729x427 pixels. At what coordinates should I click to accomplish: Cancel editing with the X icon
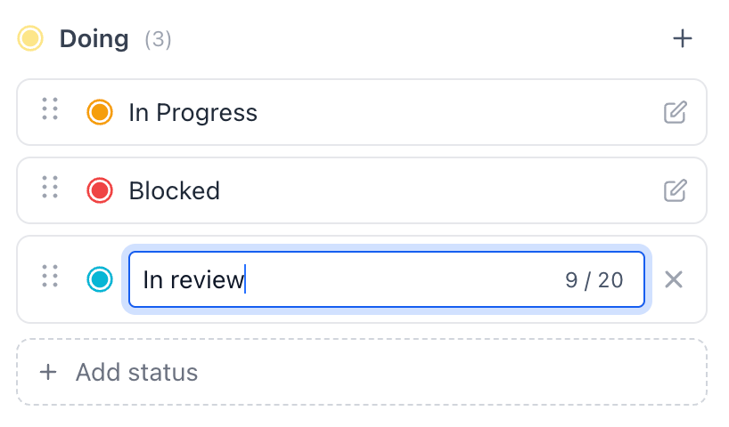point(673,279)
